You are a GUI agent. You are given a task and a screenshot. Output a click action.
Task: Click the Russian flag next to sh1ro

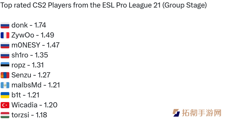tap(5, 55)
